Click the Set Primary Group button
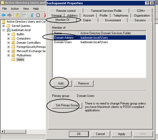The height and width of the screenshot is (140, 158). tap(67, 105)
